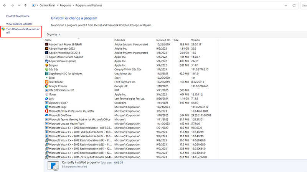Click the 500 MB size cell for SPSS
This screenshot has width=307, height=172.
185,90
